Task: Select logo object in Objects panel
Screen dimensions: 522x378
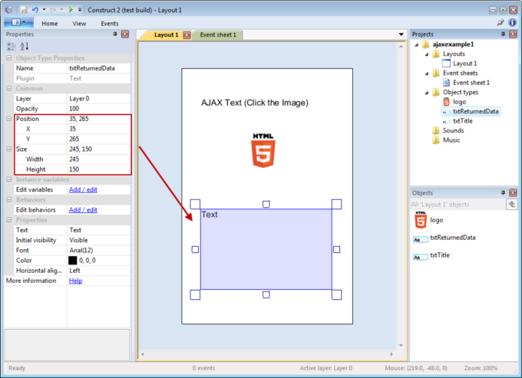Action: tap(429, 220)
